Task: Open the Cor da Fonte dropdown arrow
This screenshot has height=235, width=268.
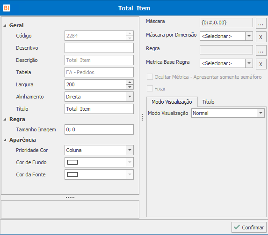Action: point(130,174)
